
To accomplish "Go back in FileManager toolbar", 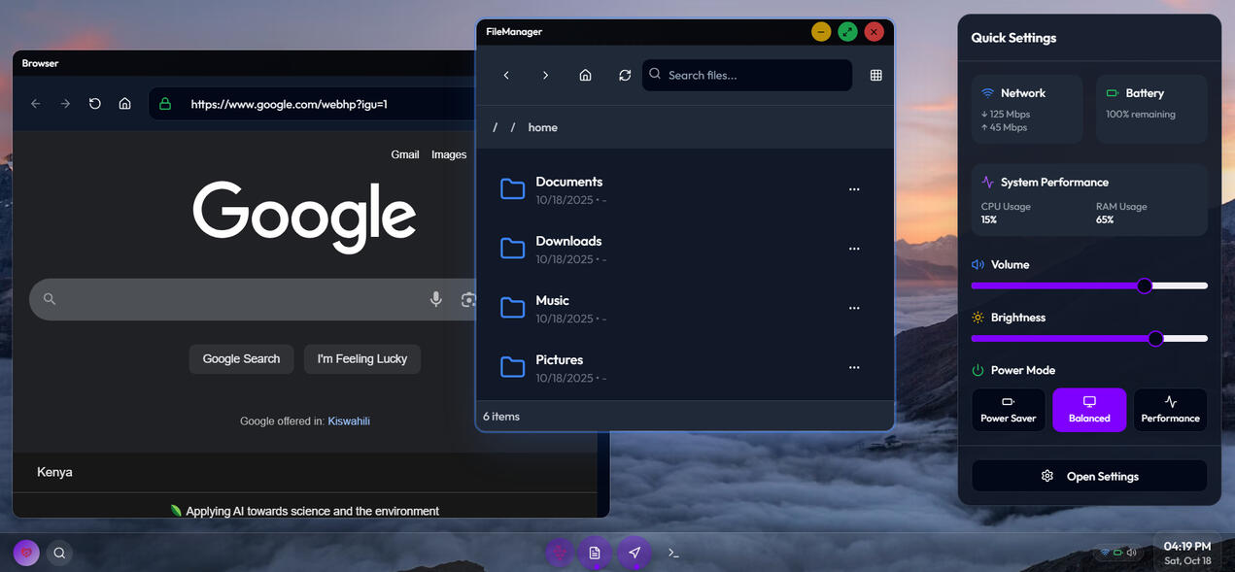I will (506, 75).
